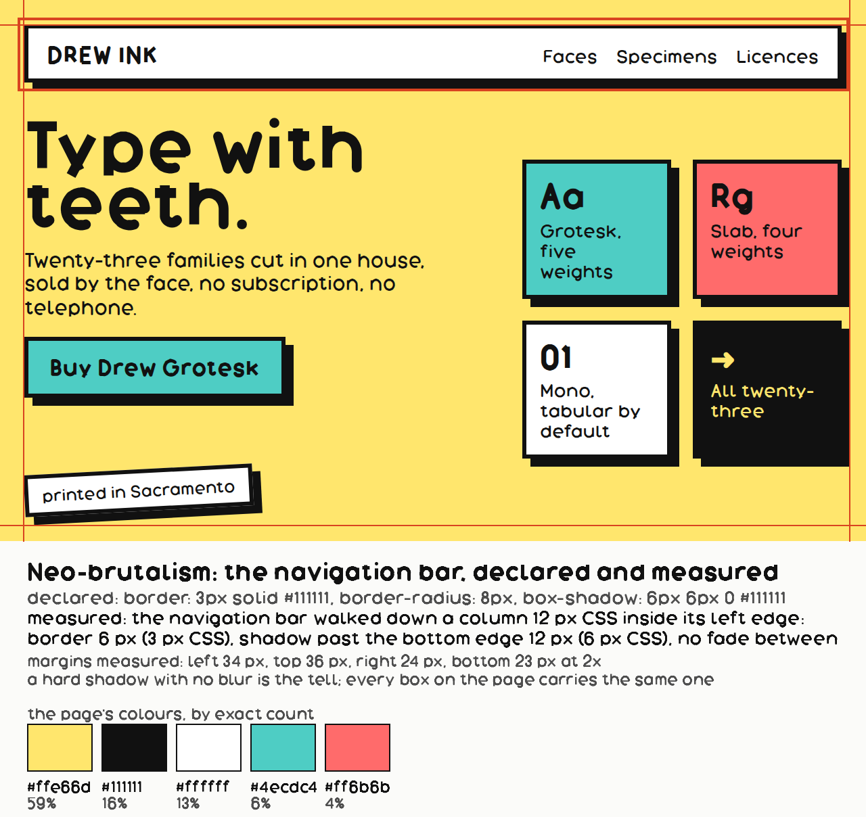
Task: Click the #ff6b6b hex label
Action: [x=357, y=787]
